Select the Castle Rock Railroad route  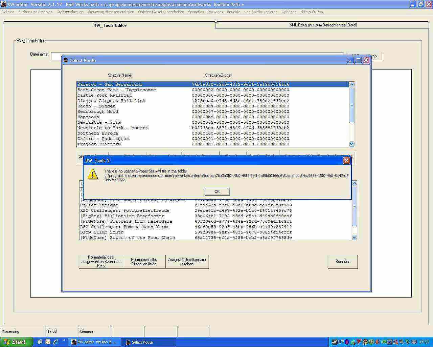tap(212, 95)
